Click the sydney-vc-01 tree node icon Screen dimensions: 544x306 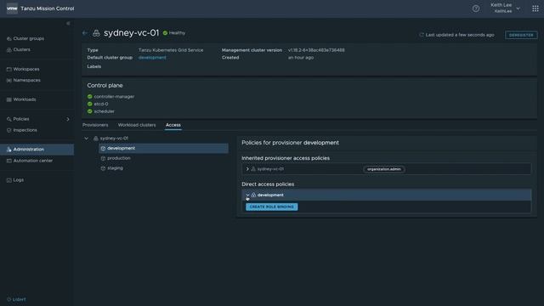click(96, 139)
